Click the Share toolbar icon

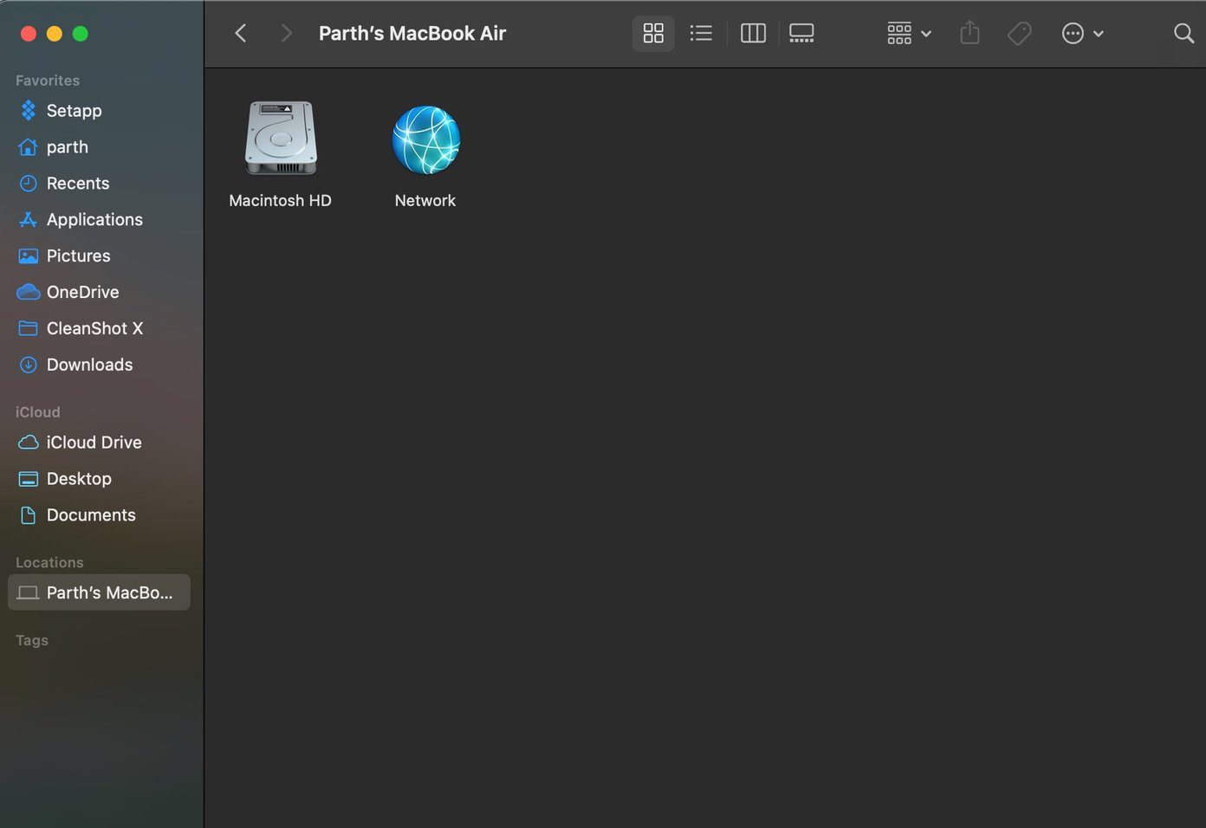969,34
